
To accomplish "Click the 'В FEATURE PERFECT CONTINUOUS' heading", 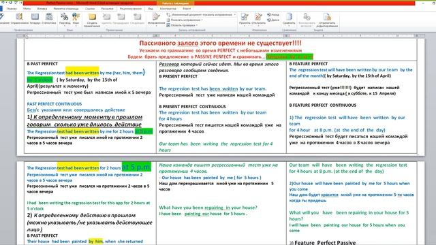I will (x=322, y=105).
